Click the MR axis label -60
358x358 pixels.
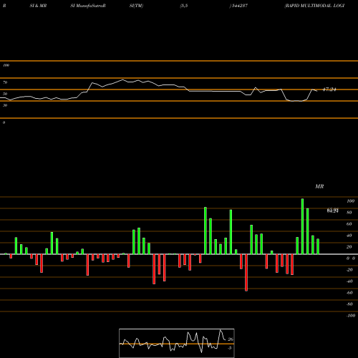(349, 293)
